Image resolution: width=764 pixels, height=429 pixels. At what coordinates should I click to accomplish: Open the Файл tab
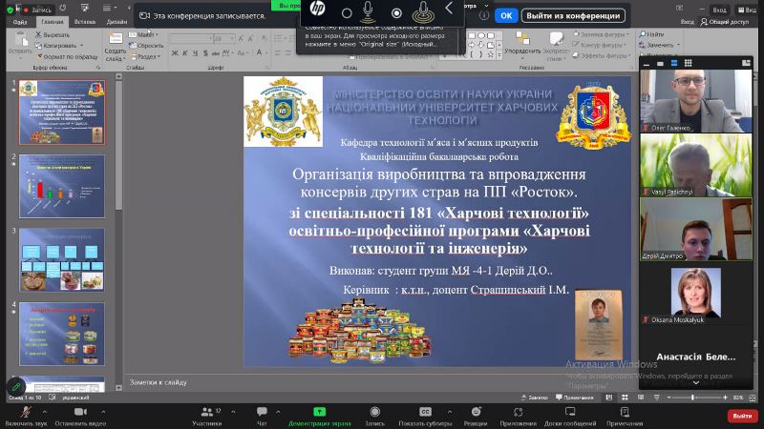(20, 22)
